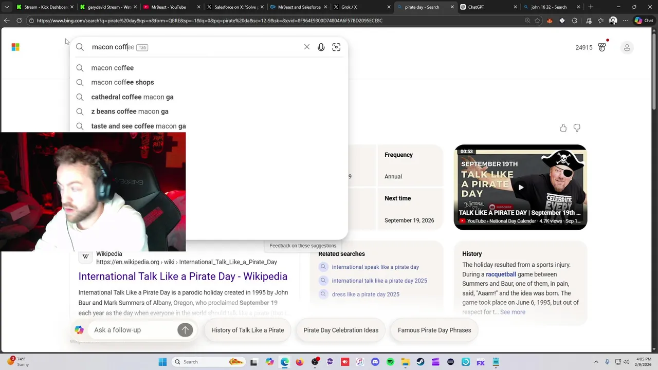Start voice search with microphone icon
This screenshot has width=658, height=370.
coord(321,47)
